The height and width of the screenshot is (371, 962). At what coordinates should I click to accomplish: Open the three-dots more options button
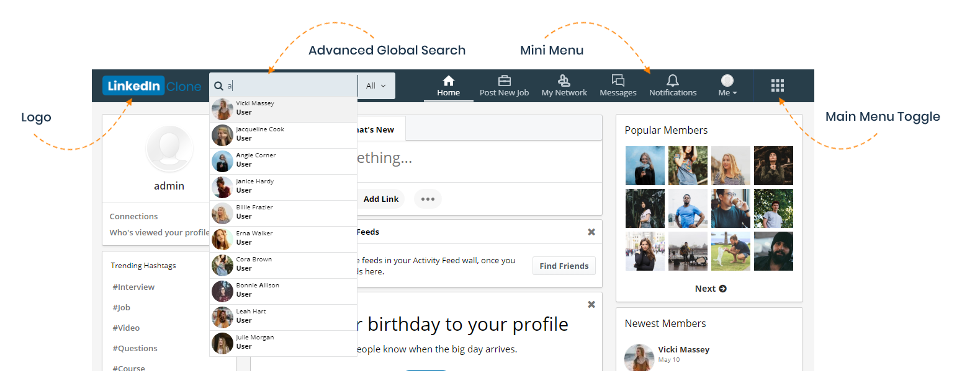(x=428, y=199)
